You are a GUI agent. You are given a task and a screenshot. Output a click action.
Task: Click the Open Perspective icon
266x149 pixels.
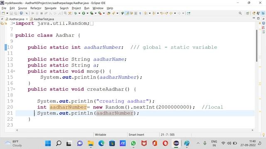pyautogui.click(x=248, y=13)
